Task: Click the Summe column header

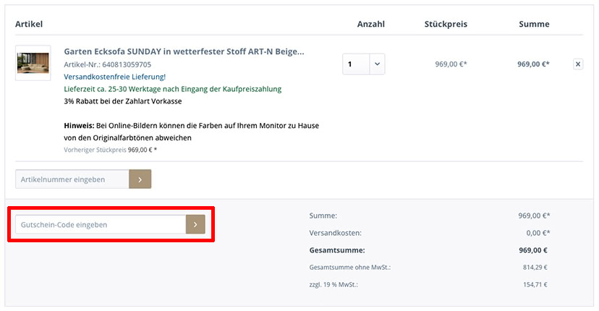Action: click(x=534, y=24)
